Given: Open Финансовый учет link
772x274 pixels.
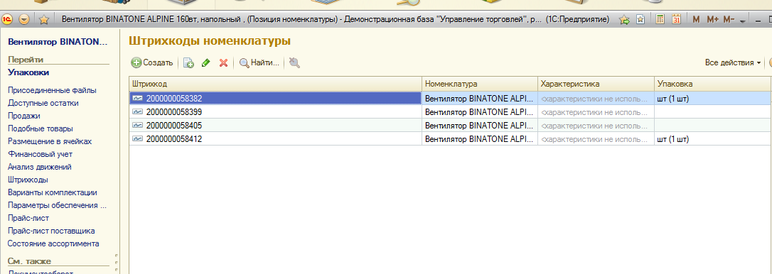Looking at the screenshot, I should (40, 155).
